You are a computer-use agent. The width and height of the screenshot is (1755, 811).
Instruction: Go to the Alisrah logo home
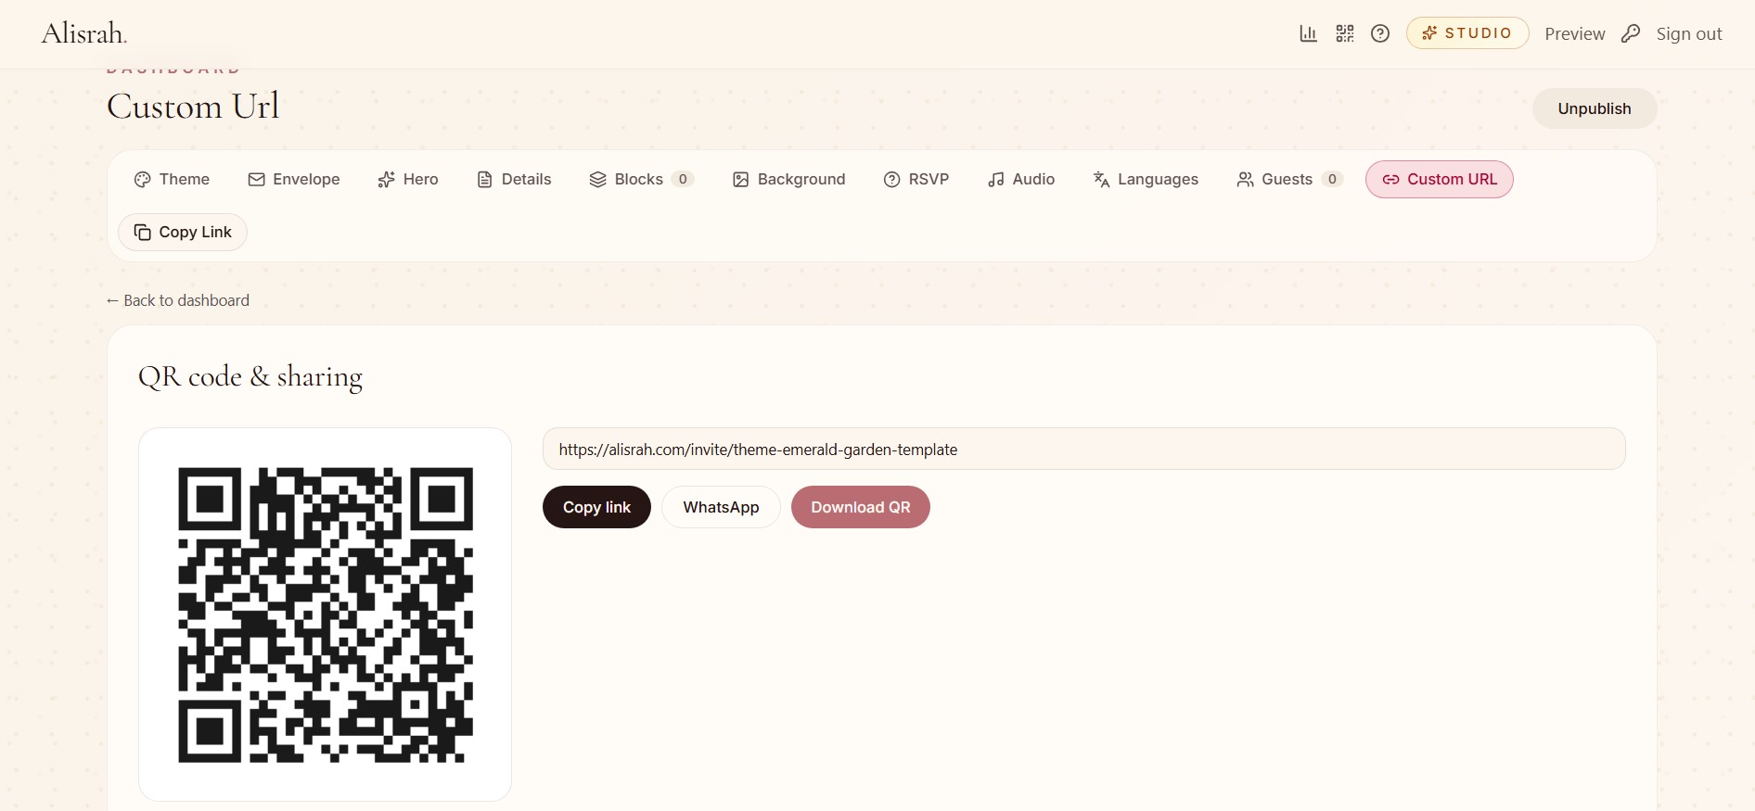click(84, 33)
